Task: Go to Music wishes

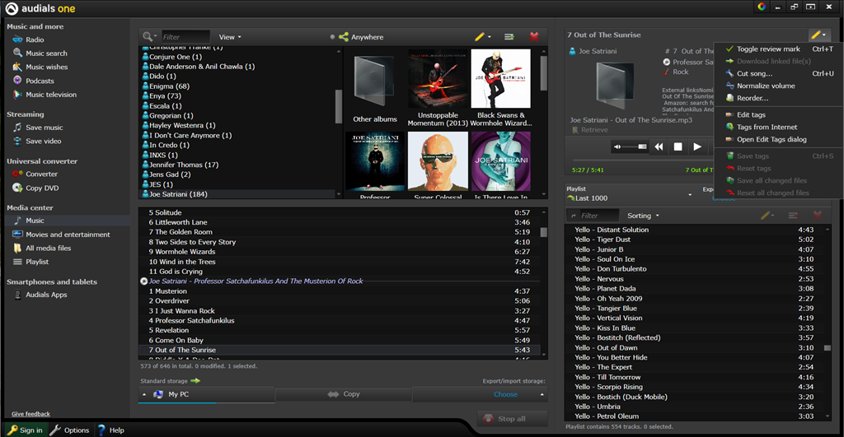Action: coord(46,67)
